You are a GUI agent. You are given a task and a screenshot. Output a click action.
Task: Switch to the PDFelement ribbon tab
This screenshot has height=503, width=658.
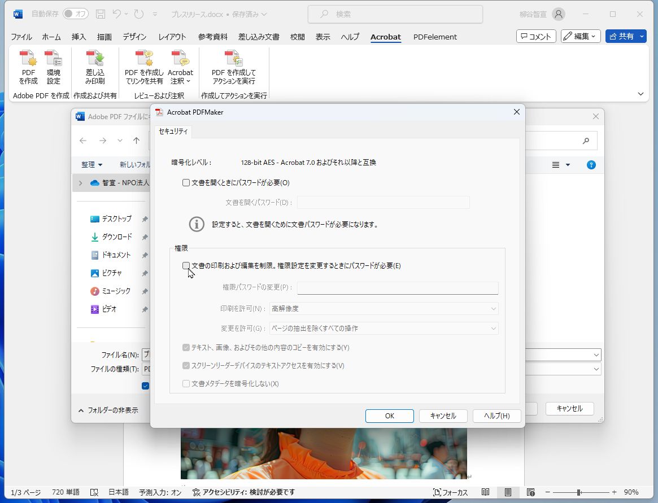(435, 37)
